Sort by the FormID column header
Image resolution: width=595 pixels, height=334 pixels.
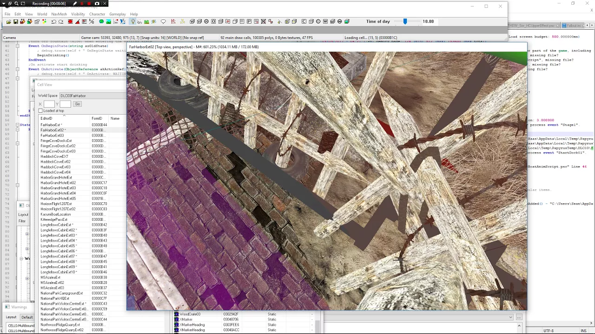click(x=99, y=119)
